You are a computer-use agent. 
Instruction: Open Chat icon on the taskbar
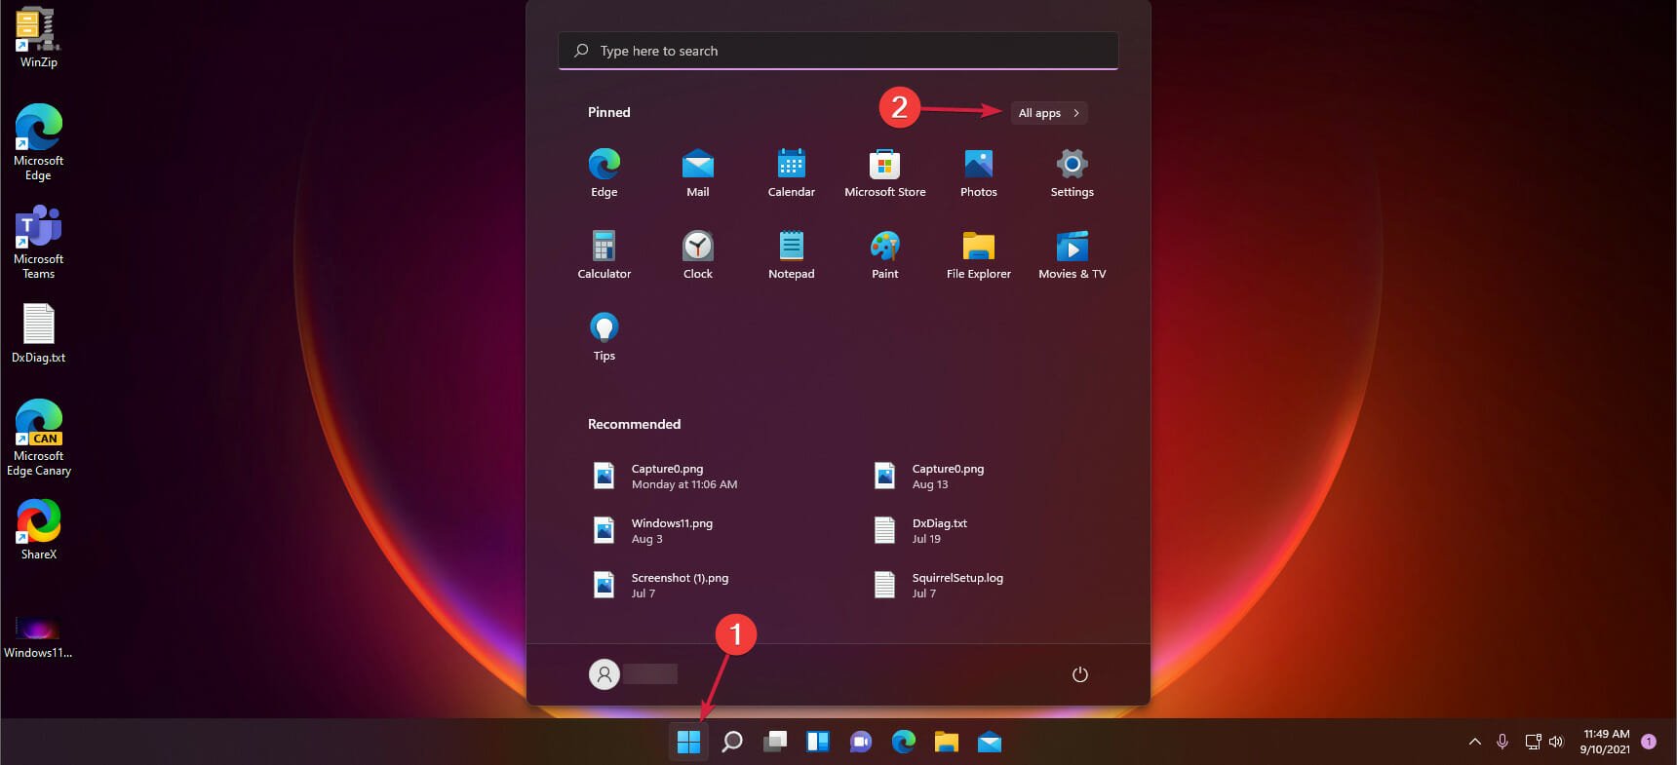861,743
